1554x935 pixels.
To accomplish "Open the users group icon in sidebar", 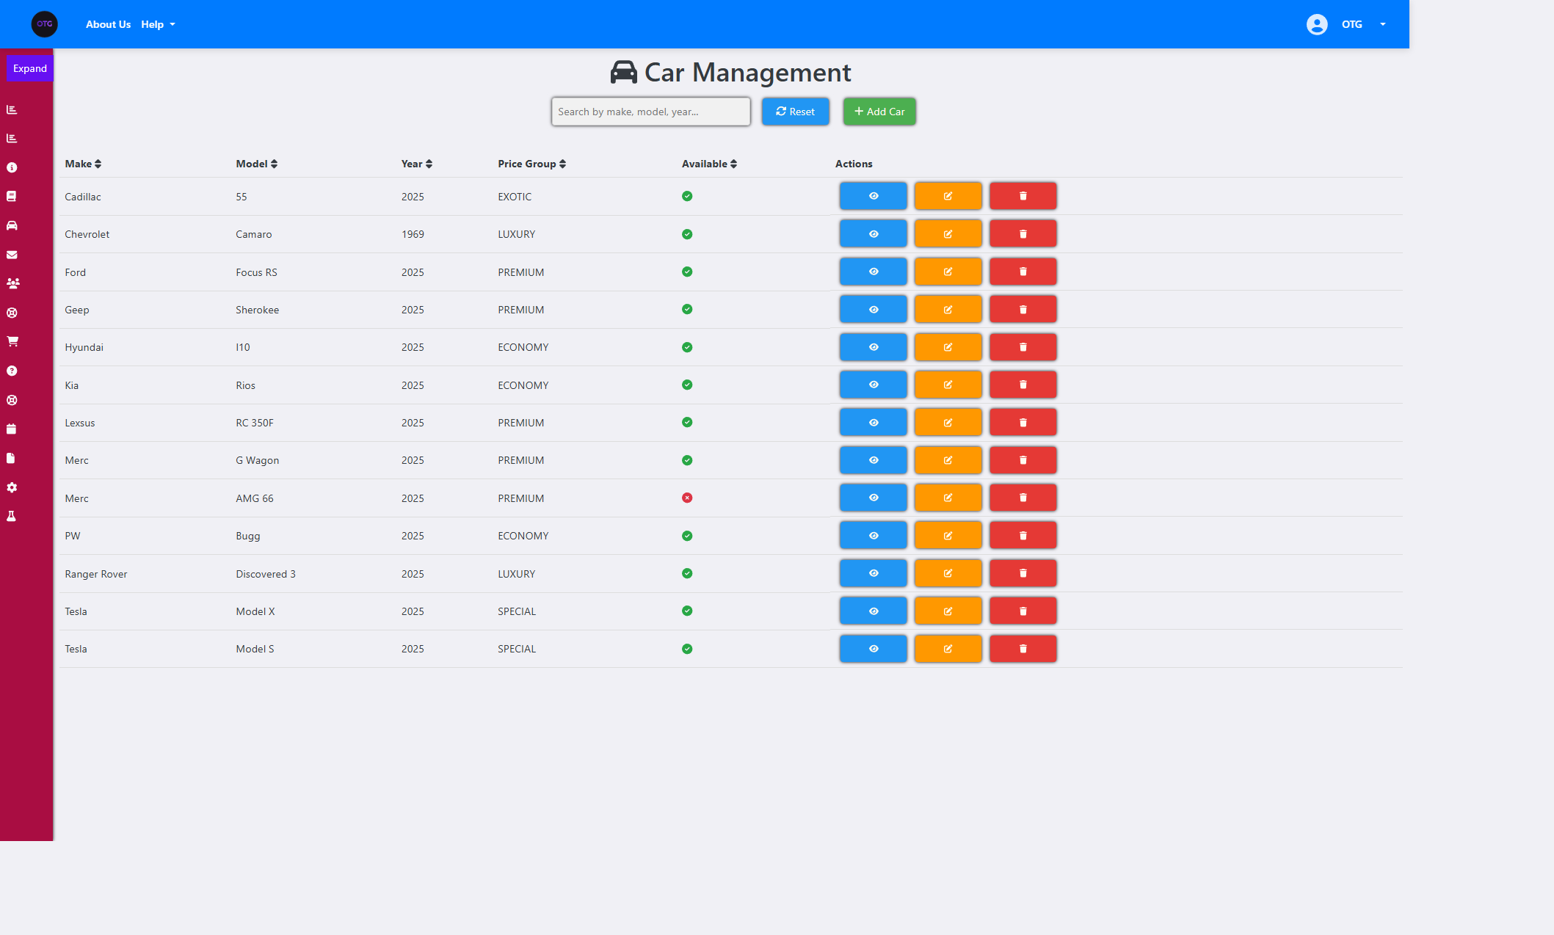I will point(12,283).
